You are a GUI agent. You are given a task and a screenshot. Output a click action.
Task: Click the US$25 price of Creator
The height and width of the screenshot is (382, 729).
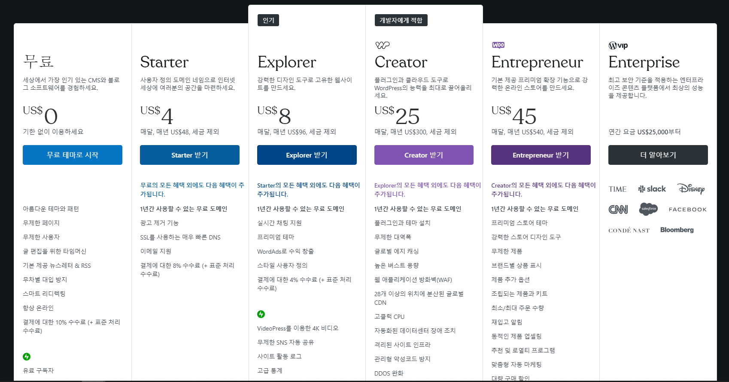[397, 115]
